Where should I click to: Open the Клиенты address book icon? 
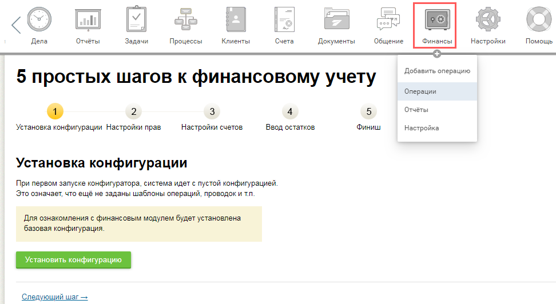tap(236, 19)
